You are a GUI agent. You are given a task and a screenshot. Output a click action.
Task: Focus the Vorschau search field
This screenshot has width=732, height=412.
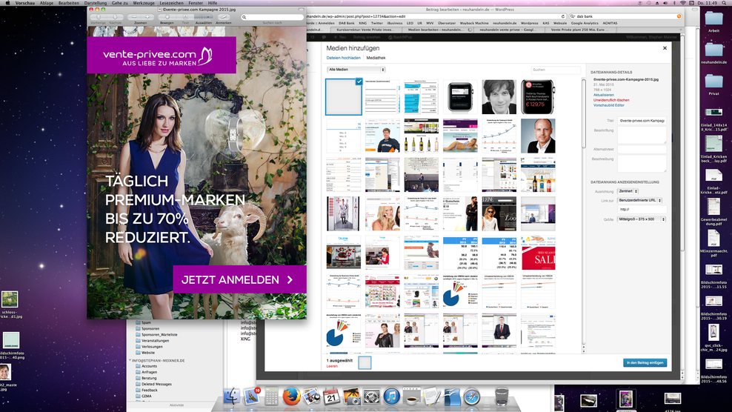(x=272, y=17)
